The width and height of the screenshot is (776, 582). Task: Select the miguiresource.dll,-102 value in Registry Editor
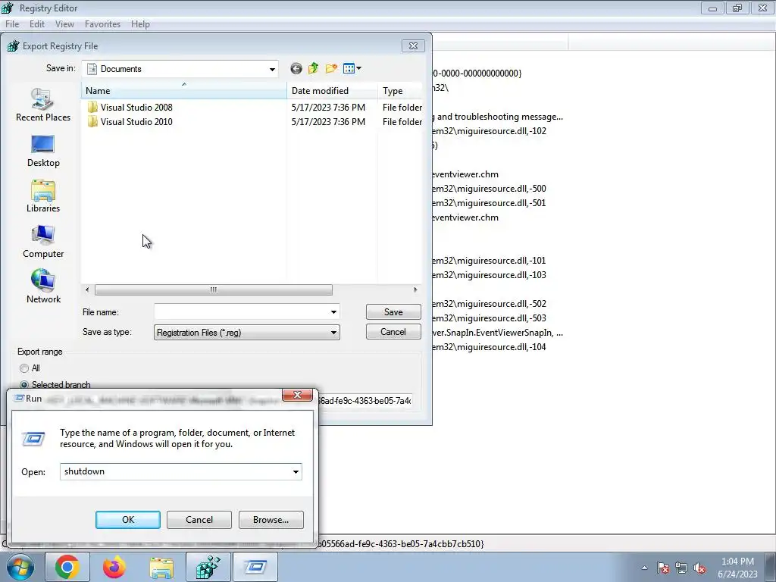tap(489, 131)
